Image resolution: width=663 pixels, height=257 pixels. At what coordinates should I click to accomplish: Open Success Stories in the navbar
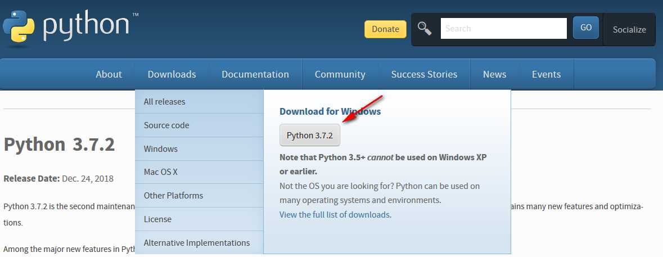[x=424, y=74]
